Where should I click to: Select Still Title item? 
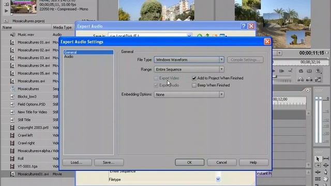[24, 120]
